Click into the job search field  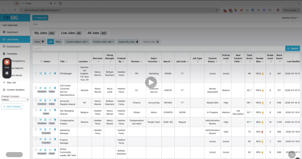(159, 48)
